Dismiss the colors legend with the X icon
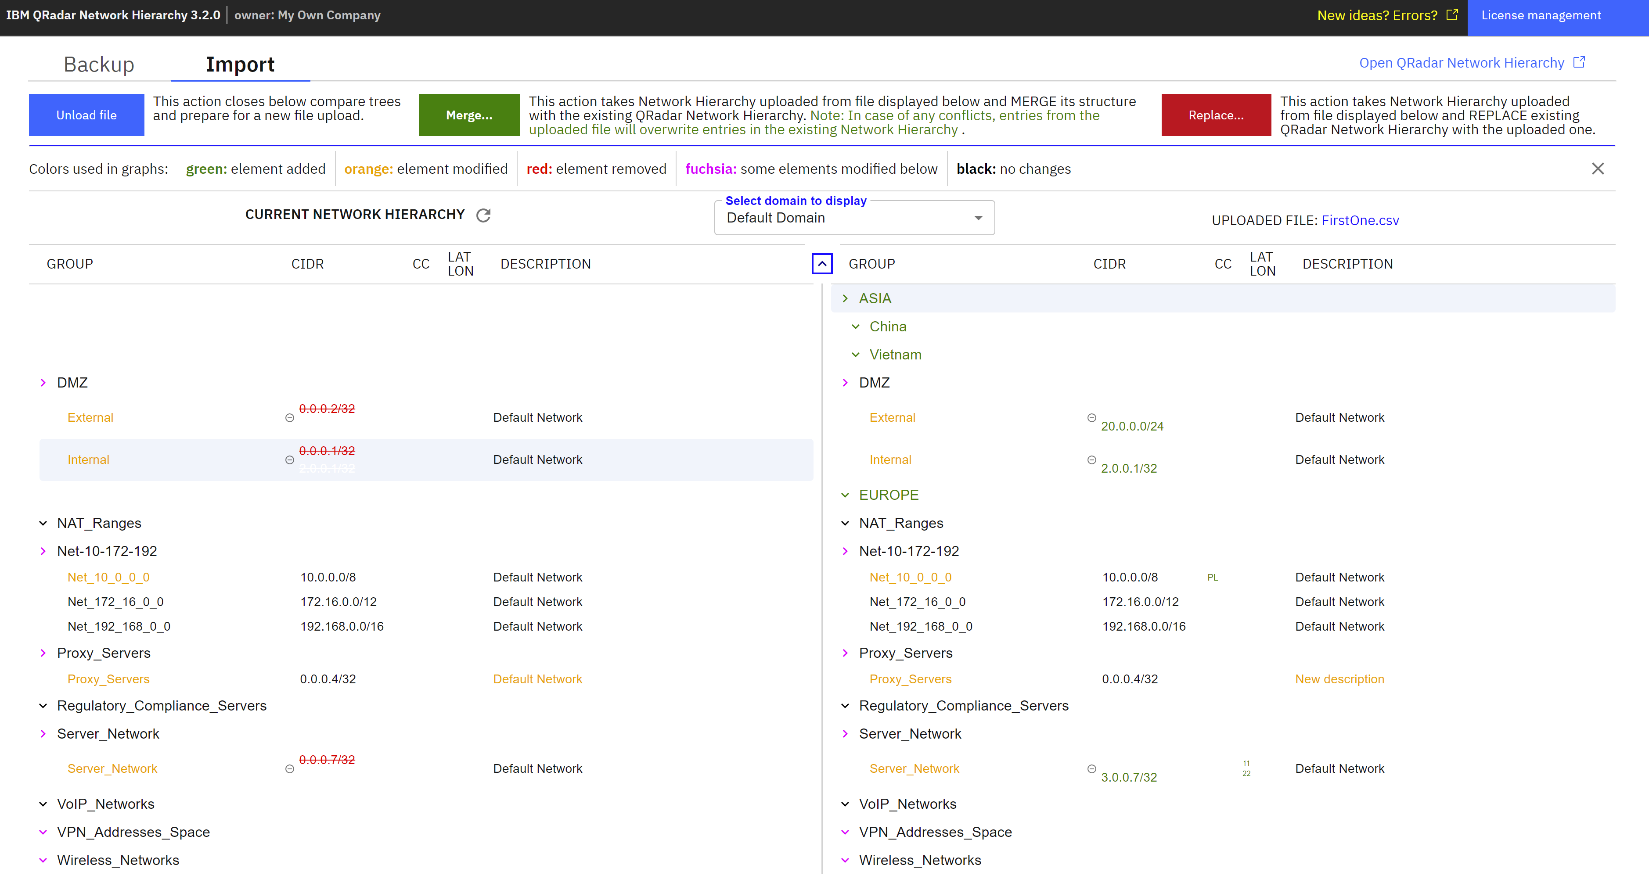The image size is (1649, 890). 1598,168
